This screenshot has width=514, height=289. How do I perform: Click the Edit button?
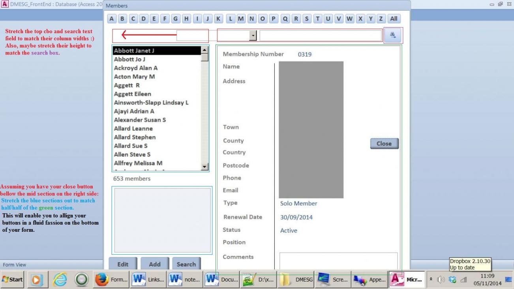tap(123, 264)
